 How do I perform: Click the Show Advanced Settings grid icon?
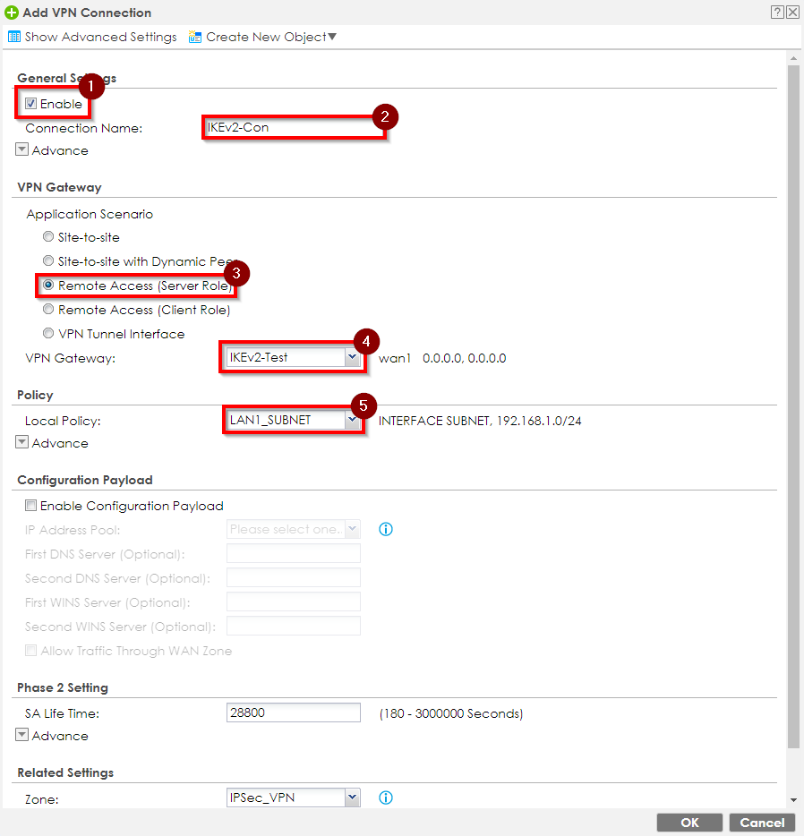14,37
